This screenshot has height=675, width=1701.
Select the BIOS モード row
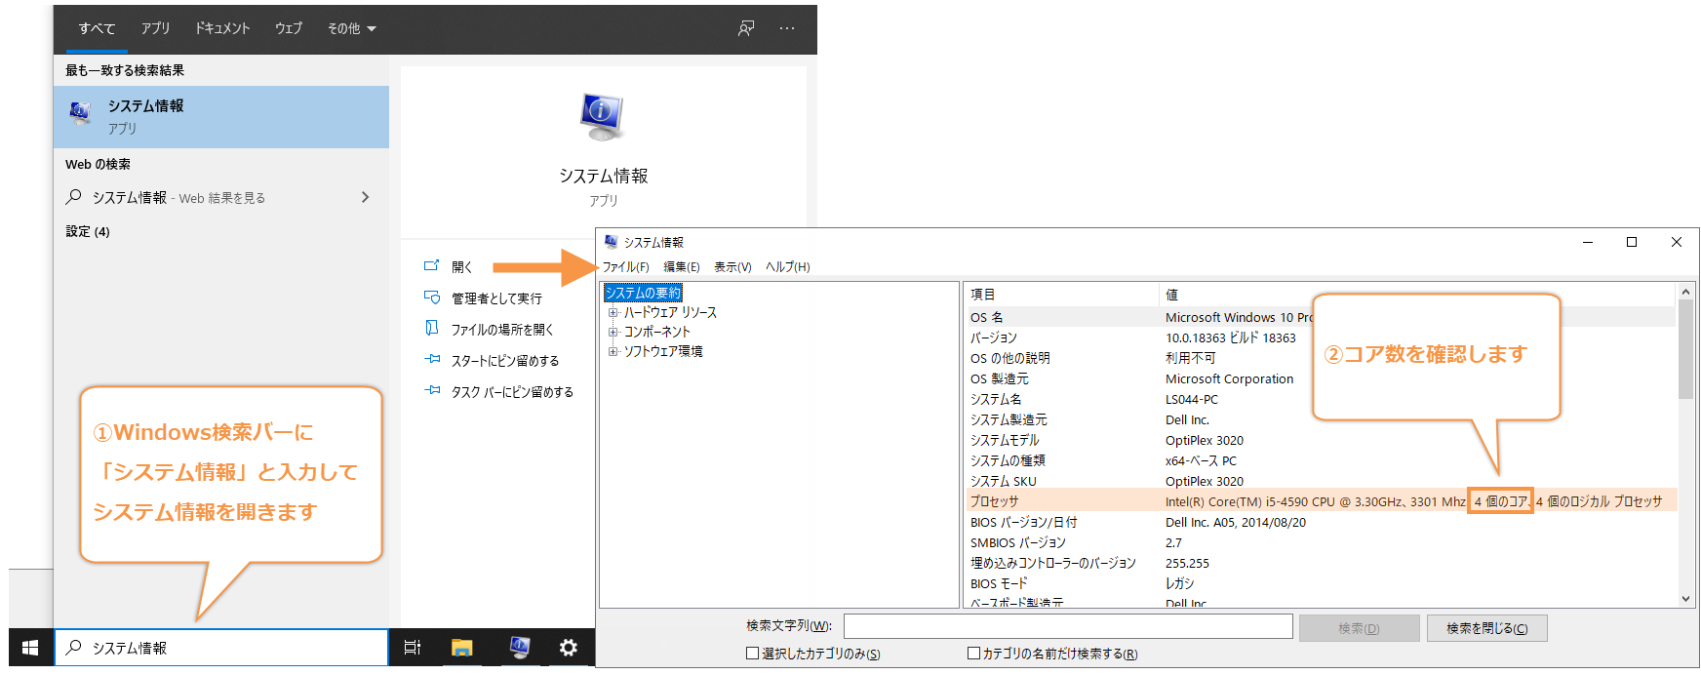1321,583
